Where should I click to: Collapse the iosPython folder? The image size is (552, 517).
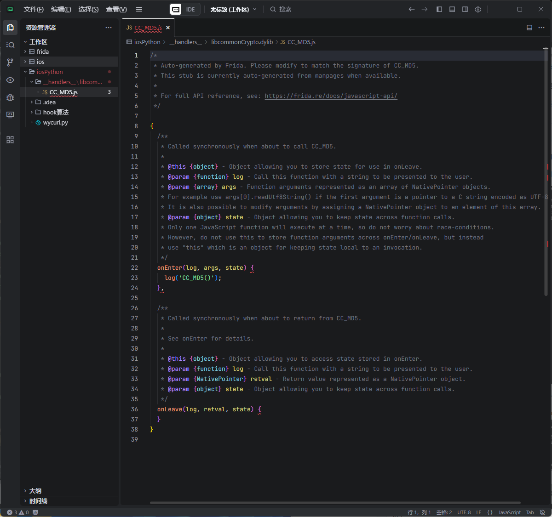(69, 72)
